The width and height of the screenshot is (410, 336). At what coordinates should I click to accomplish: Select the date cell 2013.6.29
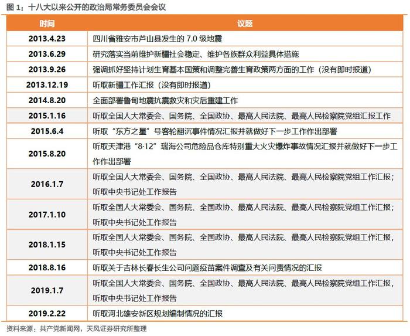47,54
